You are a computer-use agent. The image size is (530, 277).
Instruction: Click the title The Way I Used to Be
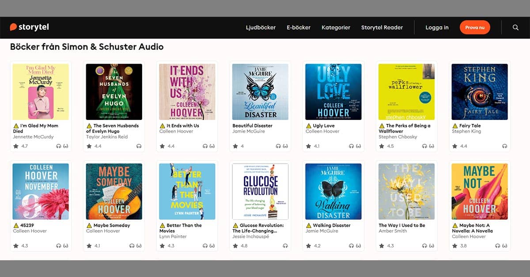[x=402, y=225]
